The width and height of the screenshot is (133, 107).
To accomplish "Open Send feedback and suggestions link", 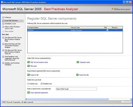I will click(x=12, y=58).
